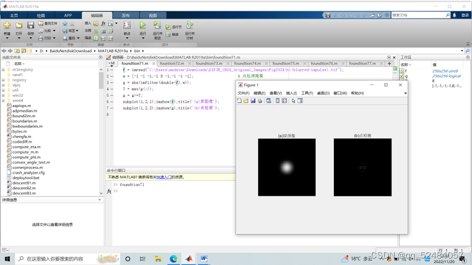Expand the m3iregistry folder
The image size is (472, 265).
pyautogui.click(x=3, y=70)
